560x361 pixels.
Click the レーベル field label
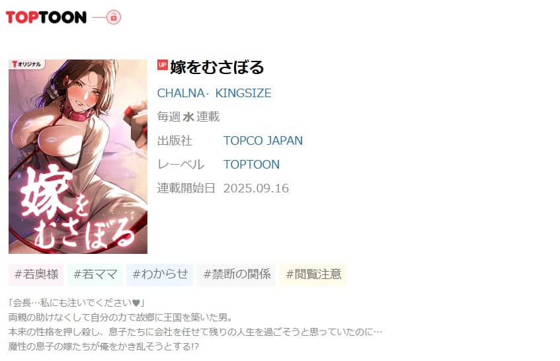180,164
